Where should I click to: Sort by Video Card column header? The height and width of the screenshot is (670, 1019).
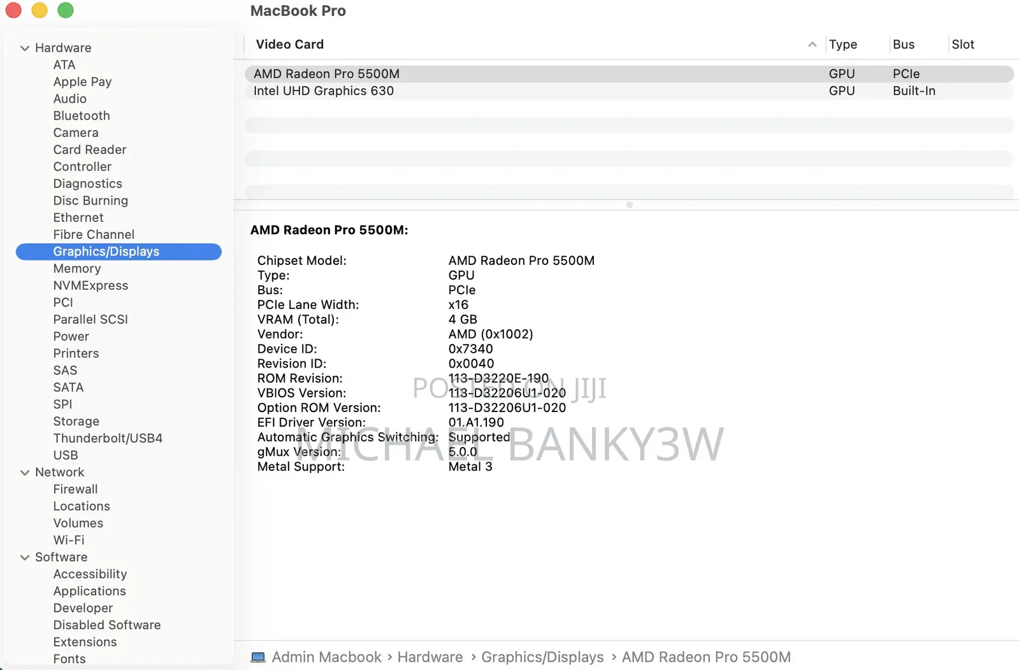click(290, 45)
